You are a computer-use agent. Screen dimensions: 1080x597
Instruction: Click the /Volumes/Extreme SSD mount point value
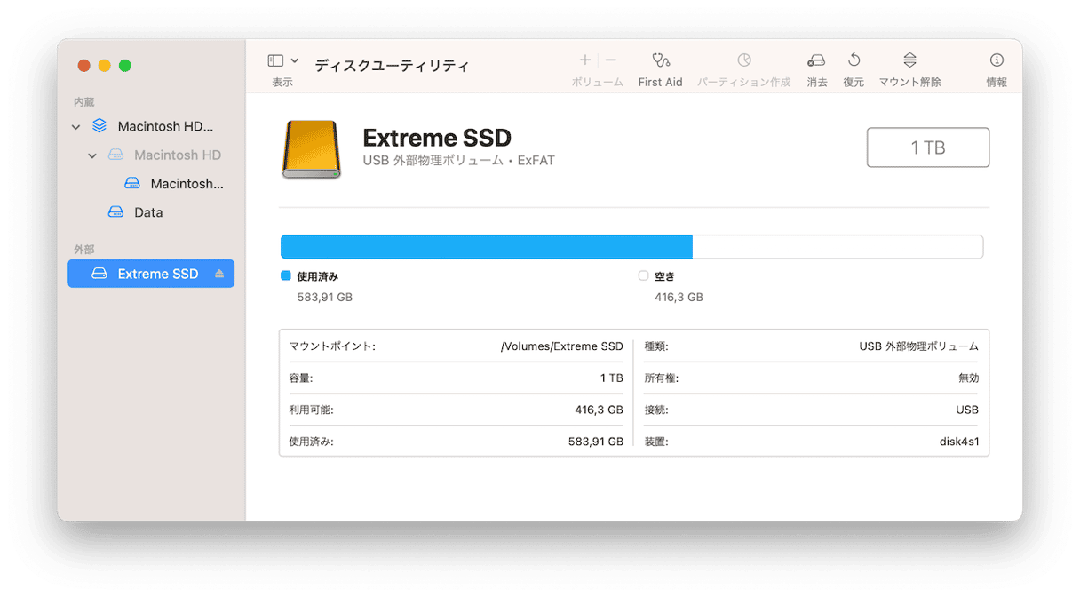562,346
